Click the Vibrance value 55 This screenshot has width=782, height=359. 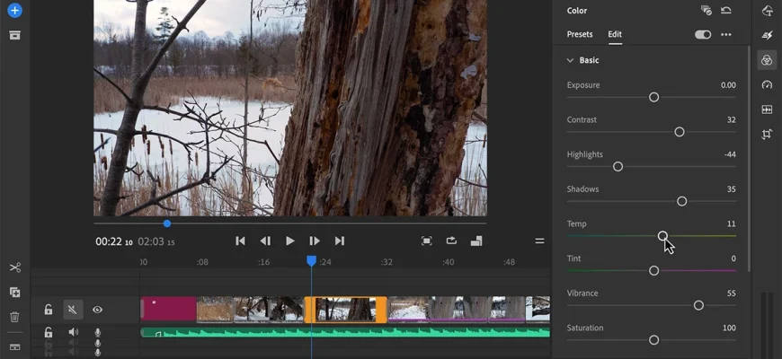coord(732,293)
